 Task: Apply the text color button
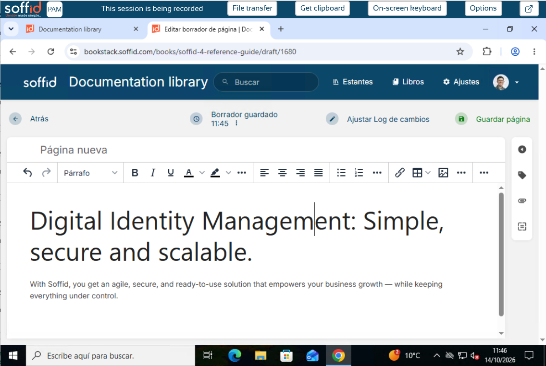(189, 173)
